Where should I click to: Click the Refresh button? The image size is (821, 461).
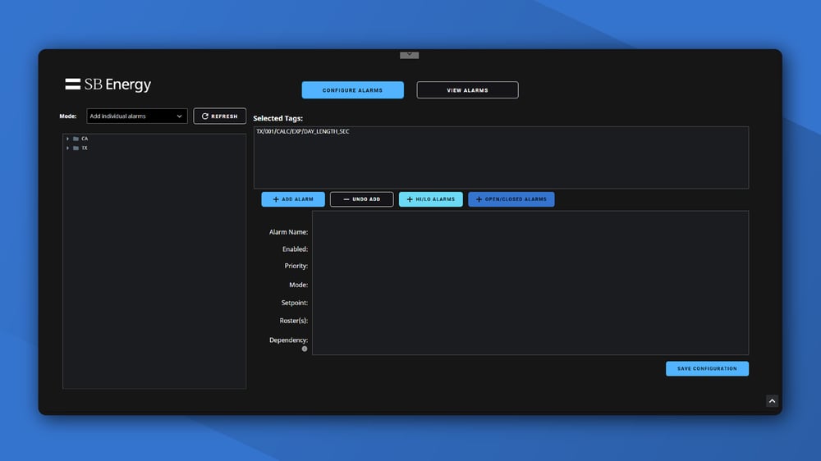219,116
